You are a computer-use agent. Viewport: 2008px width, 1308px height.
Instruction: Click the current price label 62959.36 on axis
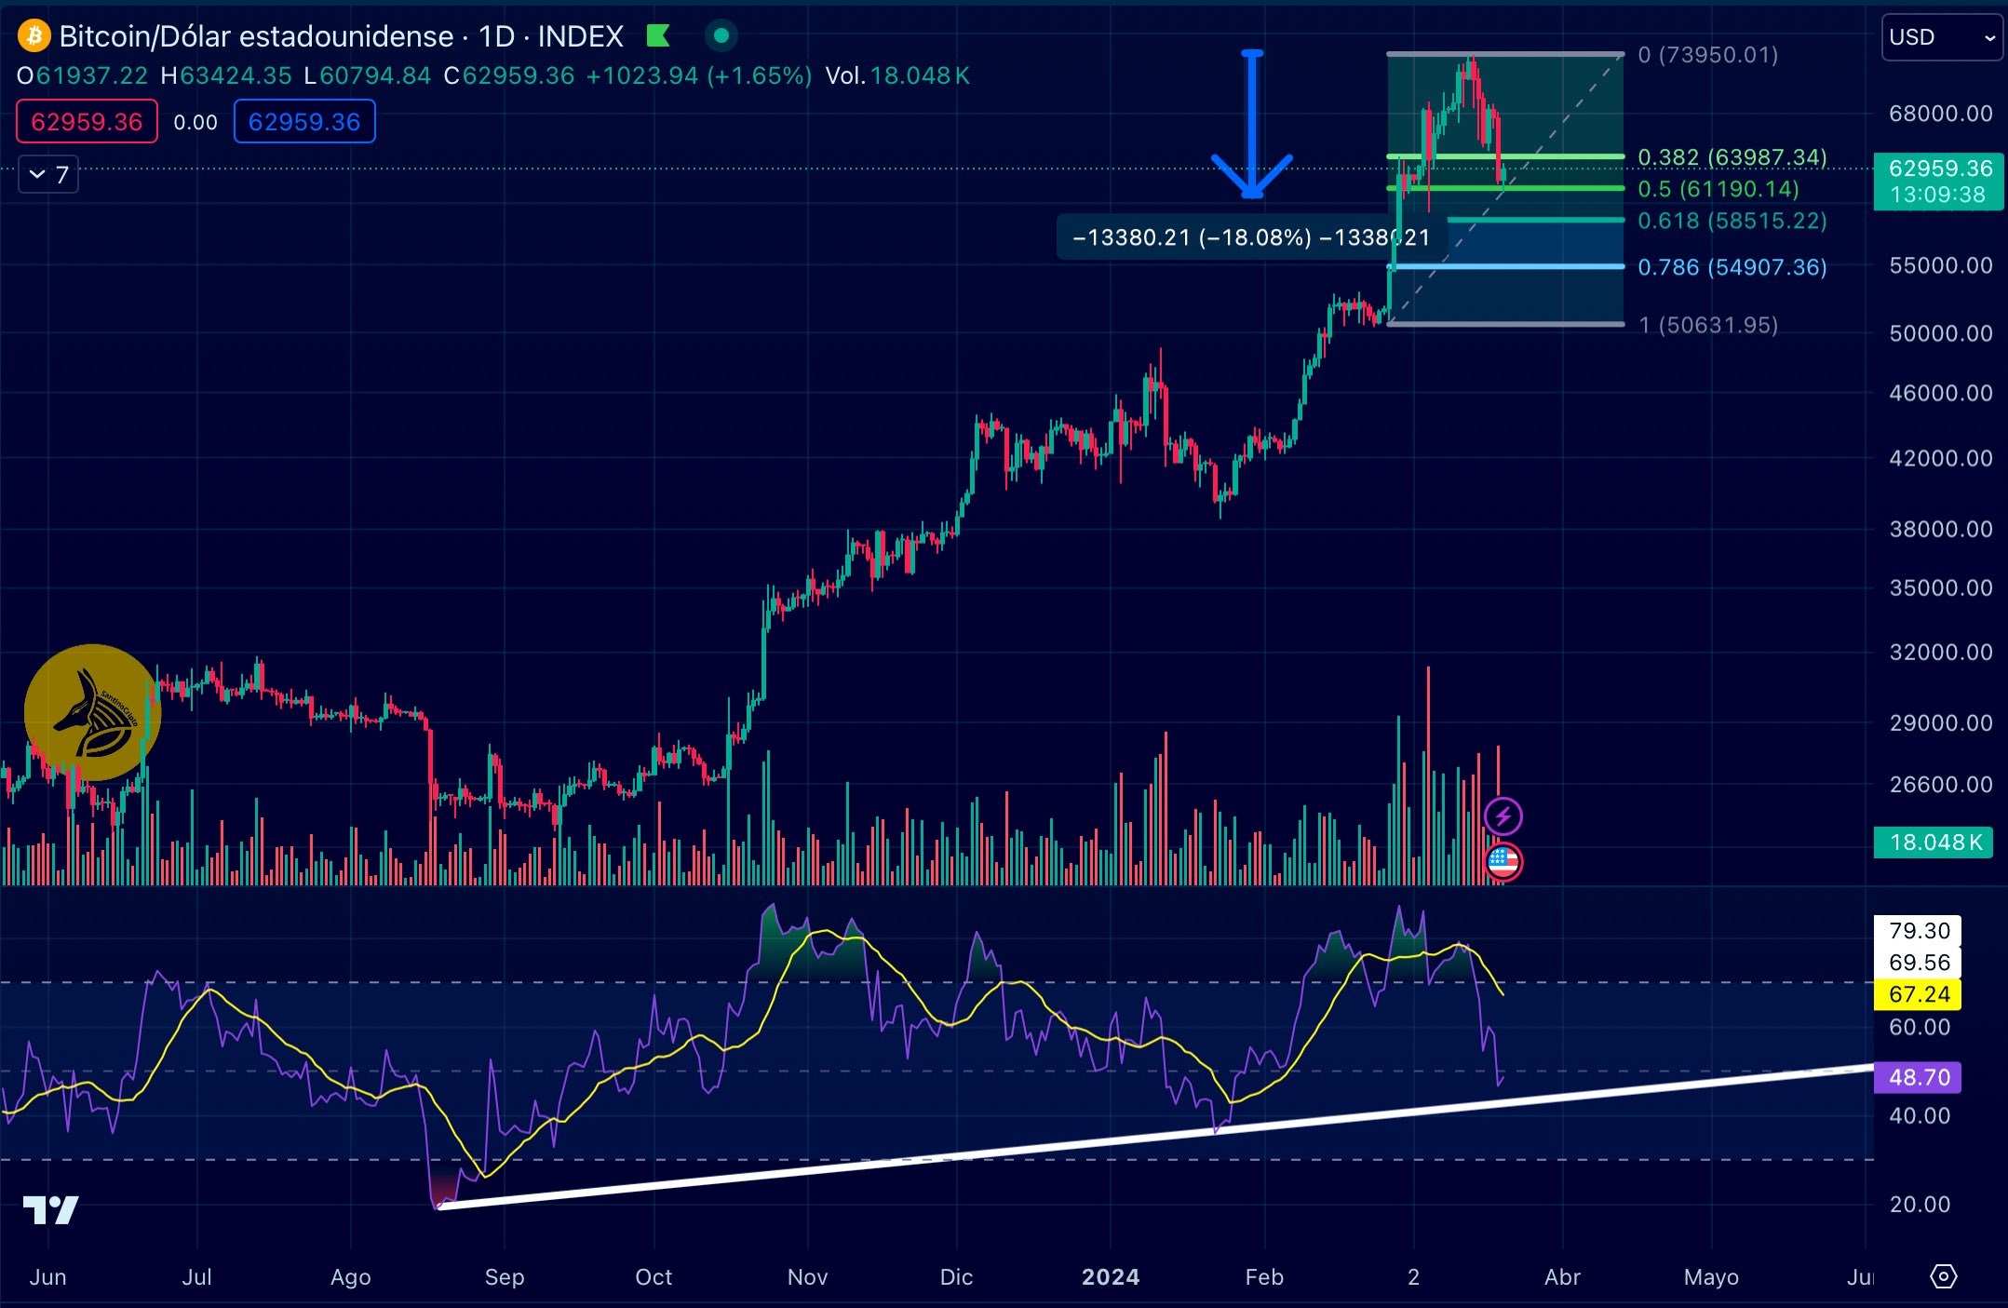[x=1939, y=182]
